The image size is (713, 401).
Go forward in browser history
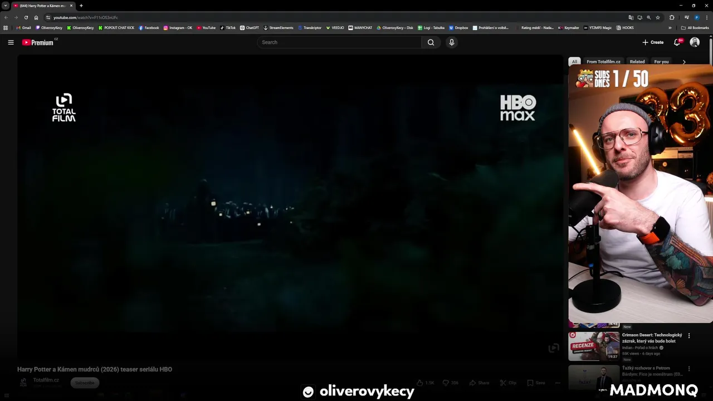(16, 17)
